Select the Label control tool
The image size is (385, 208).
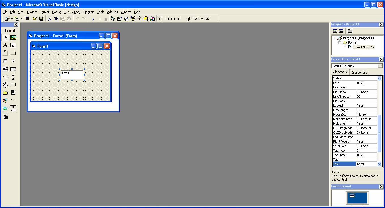(5, 45)
